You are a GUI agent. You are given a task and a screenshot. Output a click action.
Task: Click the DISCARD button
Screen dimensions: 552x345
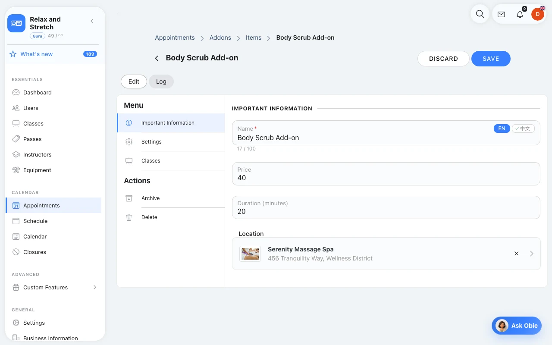[x=443, y=59]
